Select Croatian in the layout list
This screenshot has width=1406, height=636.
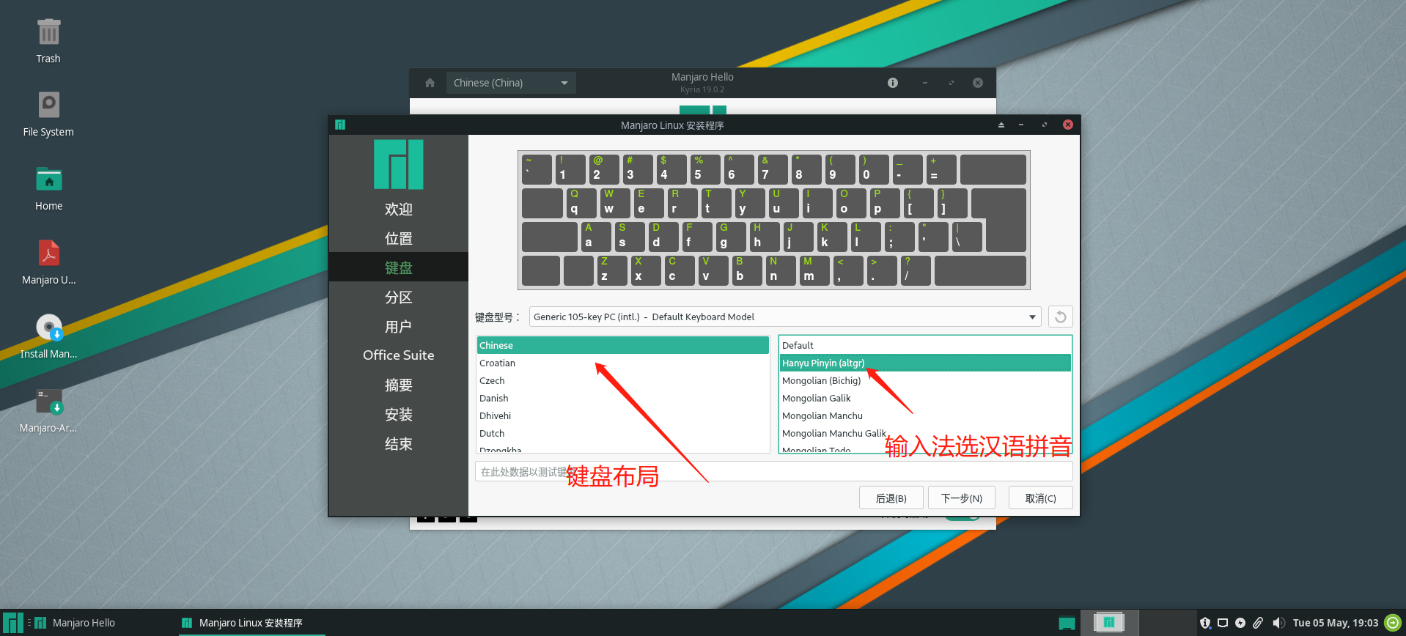point(622,363)
